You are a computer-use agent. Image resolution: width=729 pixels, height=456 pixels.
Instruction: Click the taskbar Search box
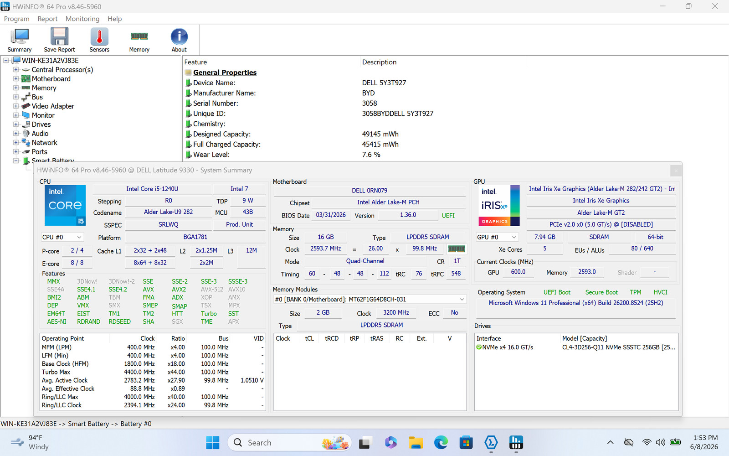(x=289, y=442)
